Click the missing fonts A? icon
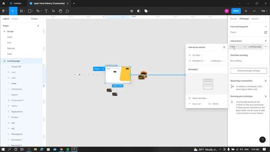270x152 pixels. pyautogui.click(x=254, y=11)
